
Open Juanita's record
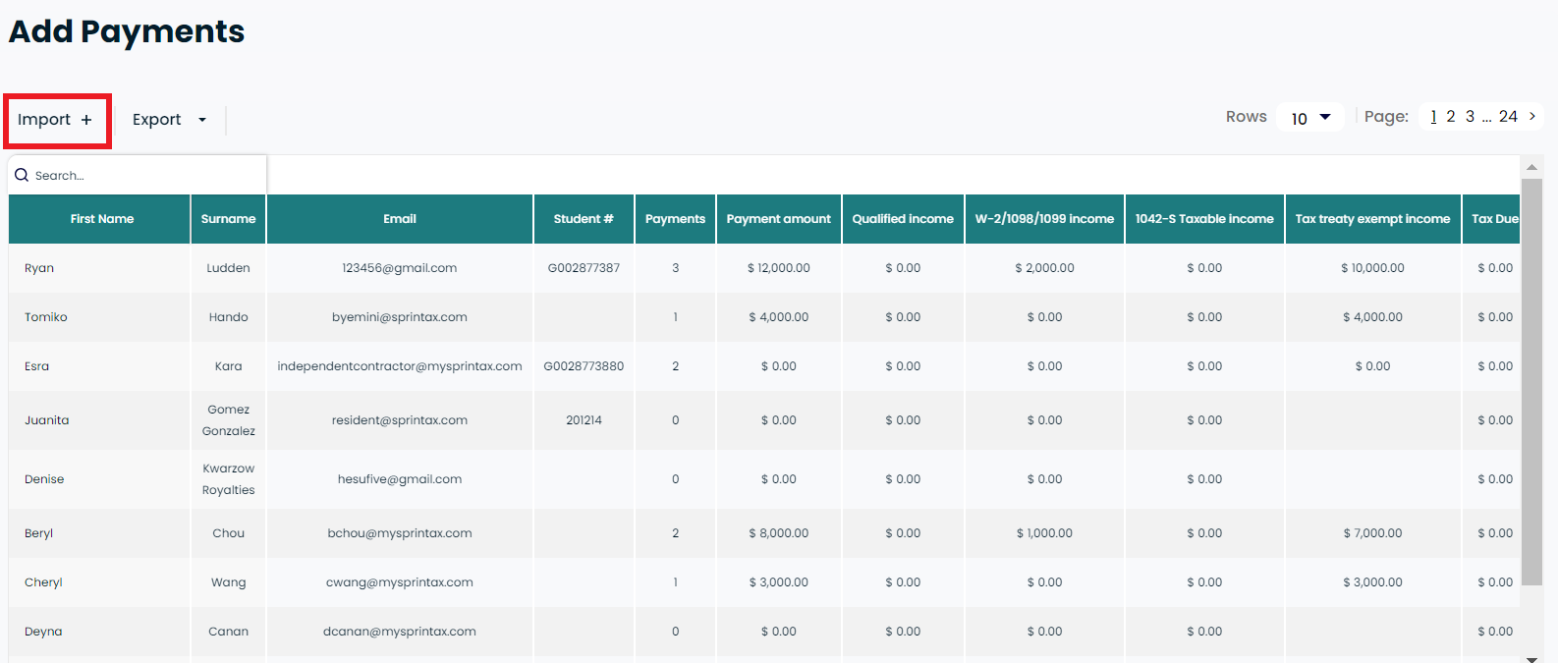click(47, 420)
